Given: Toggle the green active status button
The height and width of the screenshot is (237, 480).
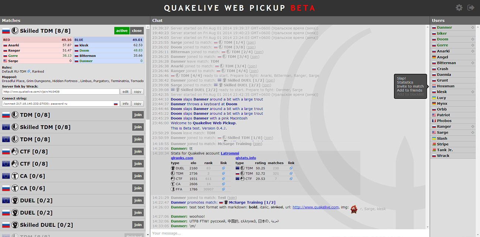Looking at the screenshot, I should 121,31.
